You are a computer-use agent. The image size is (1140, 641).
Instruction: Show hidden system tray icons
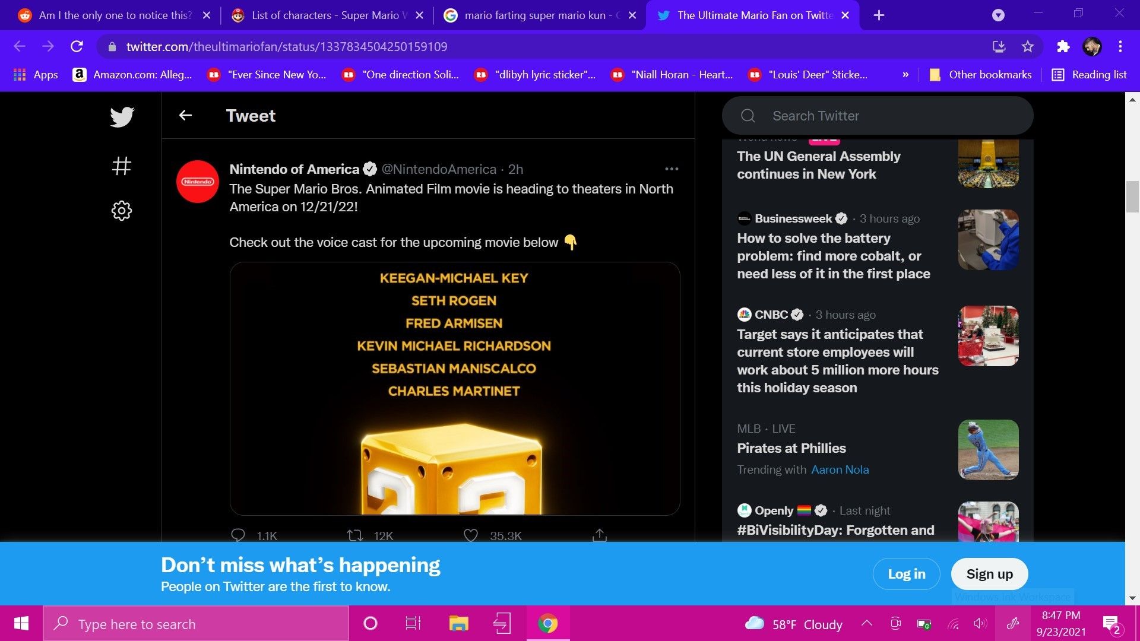tap(867, 624)
